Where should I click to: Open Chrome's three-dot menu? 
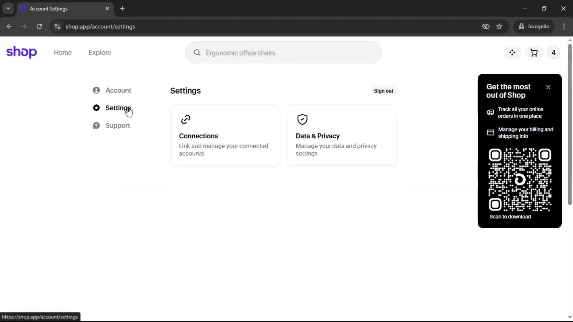point(564,27)
